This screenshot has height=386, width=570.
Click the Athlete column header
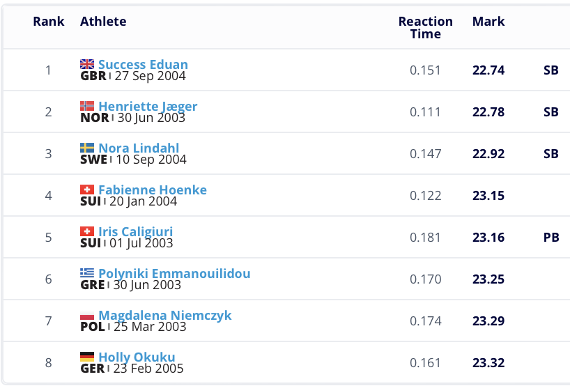pyautogui.click(x=103, y=22)
